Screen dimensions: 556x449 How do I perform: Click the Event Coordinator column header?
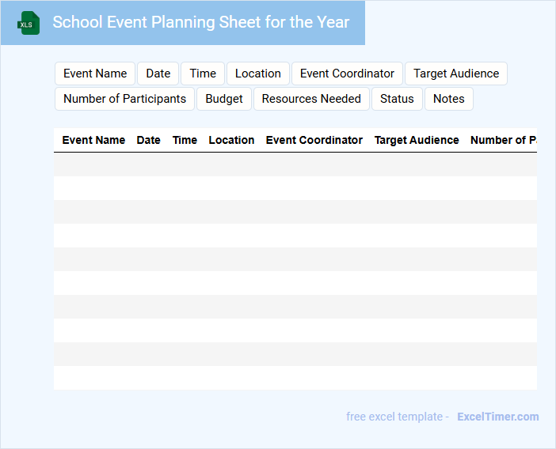click(x=314, y=140)
